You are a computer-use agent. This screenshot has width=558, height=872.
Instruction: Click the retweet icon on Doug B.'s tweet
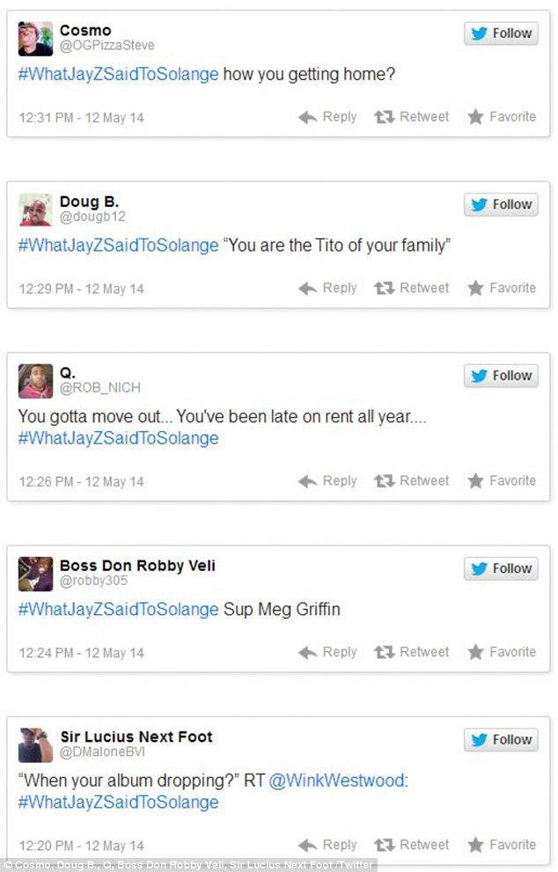pos(384,288)
